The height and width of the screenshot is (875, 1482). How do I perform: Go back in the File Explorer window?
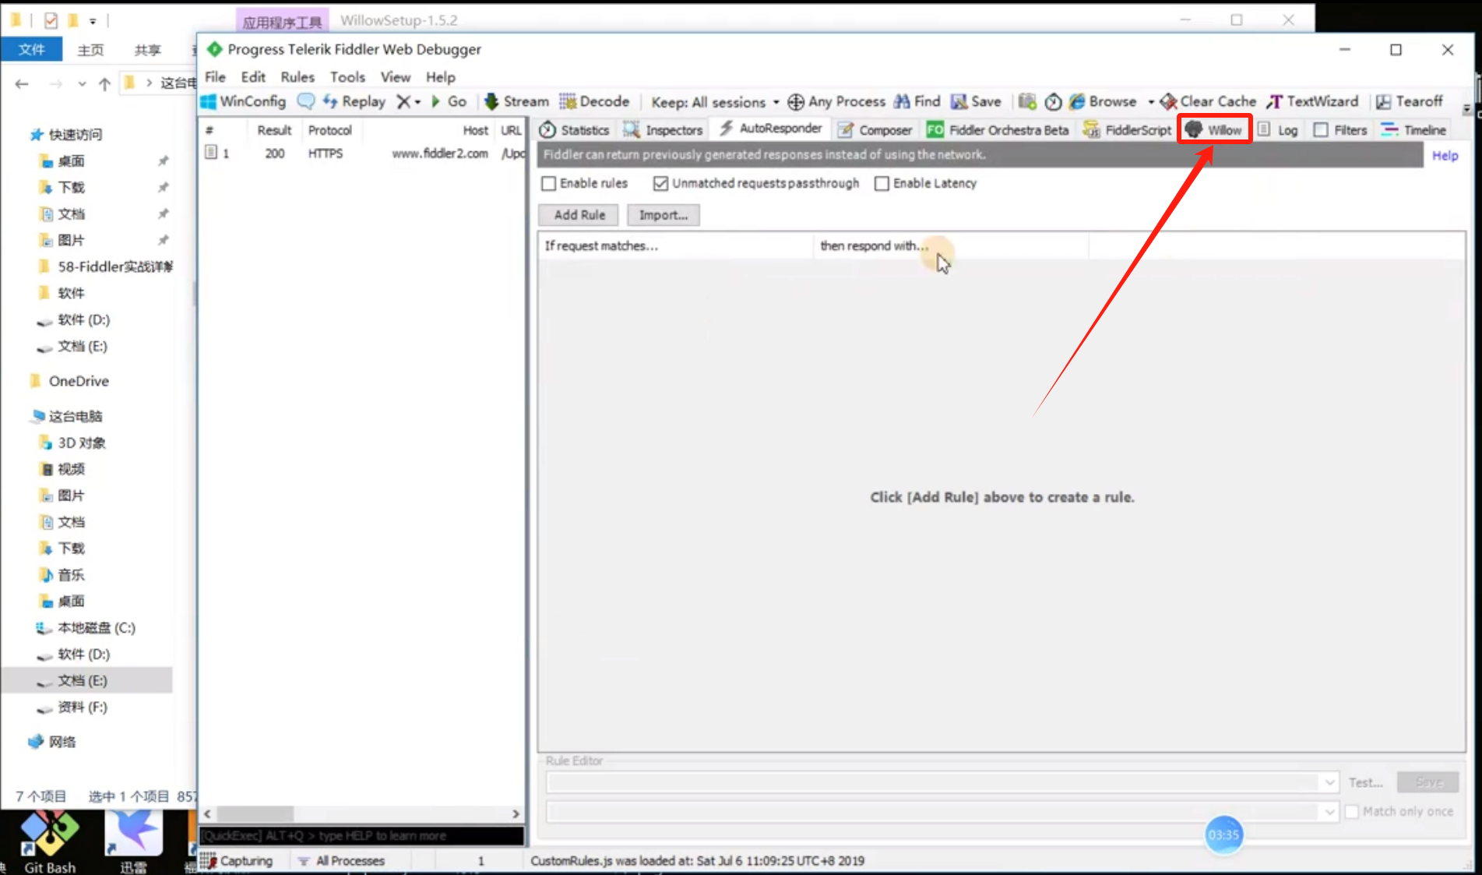click(22, 83)
